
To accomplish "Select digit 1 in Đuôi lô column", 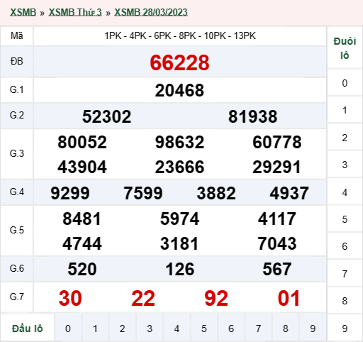I will 345,110.
